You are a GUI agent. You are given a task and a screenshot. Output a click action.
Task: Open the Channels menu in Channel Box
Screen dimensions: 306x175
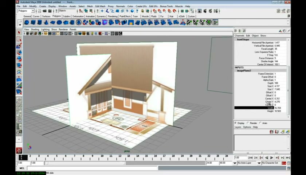point(239,36)
